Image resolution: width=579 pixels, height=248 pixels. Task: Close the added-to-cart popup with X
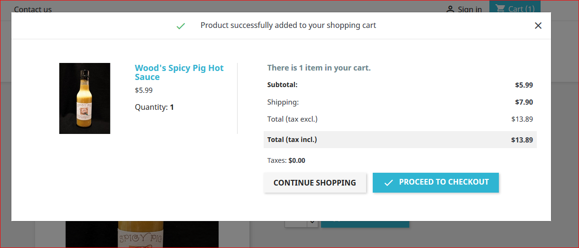pos(538,26)
